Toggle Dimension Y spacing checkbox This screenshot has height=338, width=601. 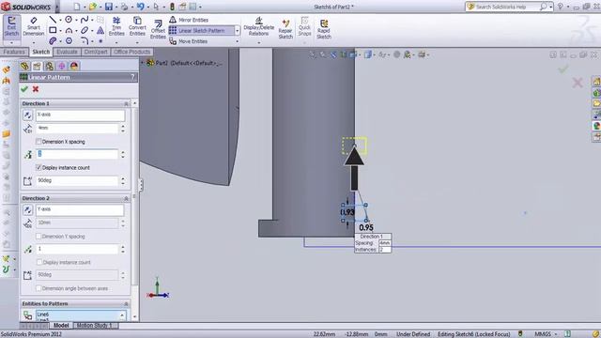39,237
